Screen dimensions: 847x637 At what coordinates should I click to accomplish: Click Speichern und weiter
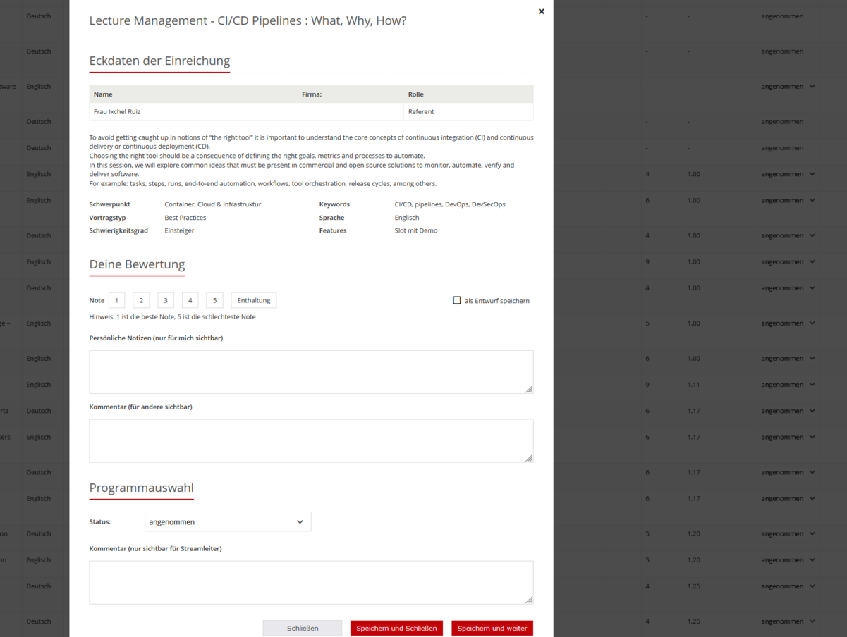[x=492, y=628]
